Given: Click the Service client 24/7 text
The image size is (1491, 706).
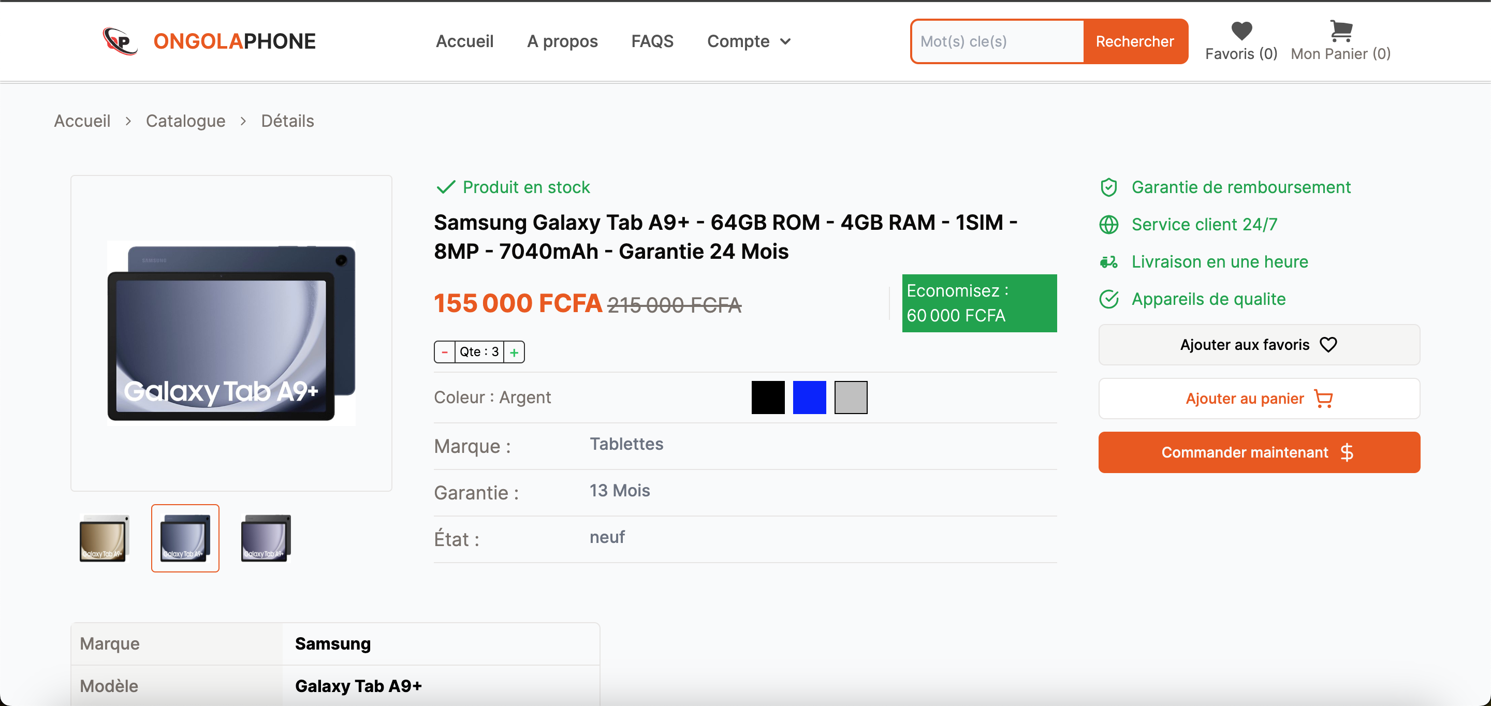Looking at the screenshot, I should point(1205,225).
